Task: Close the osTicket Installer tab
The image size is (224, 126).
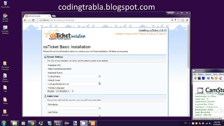Action: 49,16
